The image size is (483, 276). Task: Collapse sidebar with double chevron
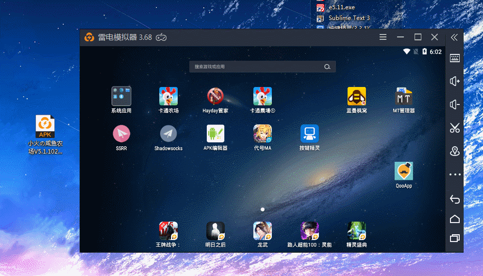[454, 37]
